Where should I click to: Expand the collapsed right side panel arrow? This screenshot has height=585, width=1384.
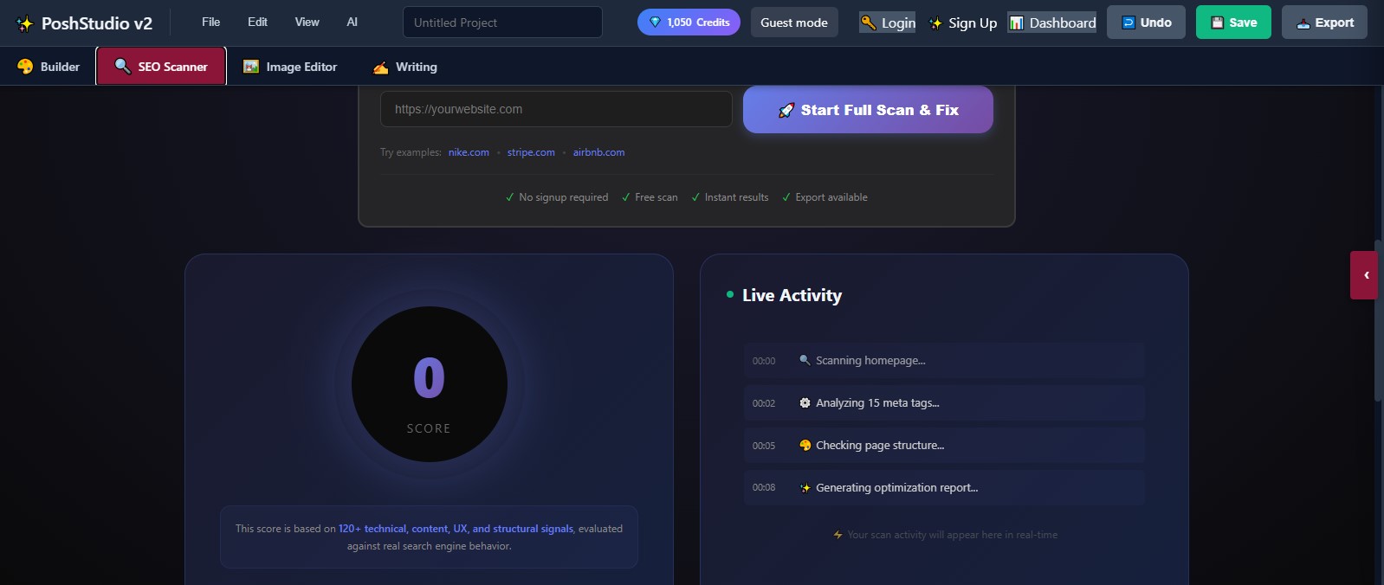1364,275
